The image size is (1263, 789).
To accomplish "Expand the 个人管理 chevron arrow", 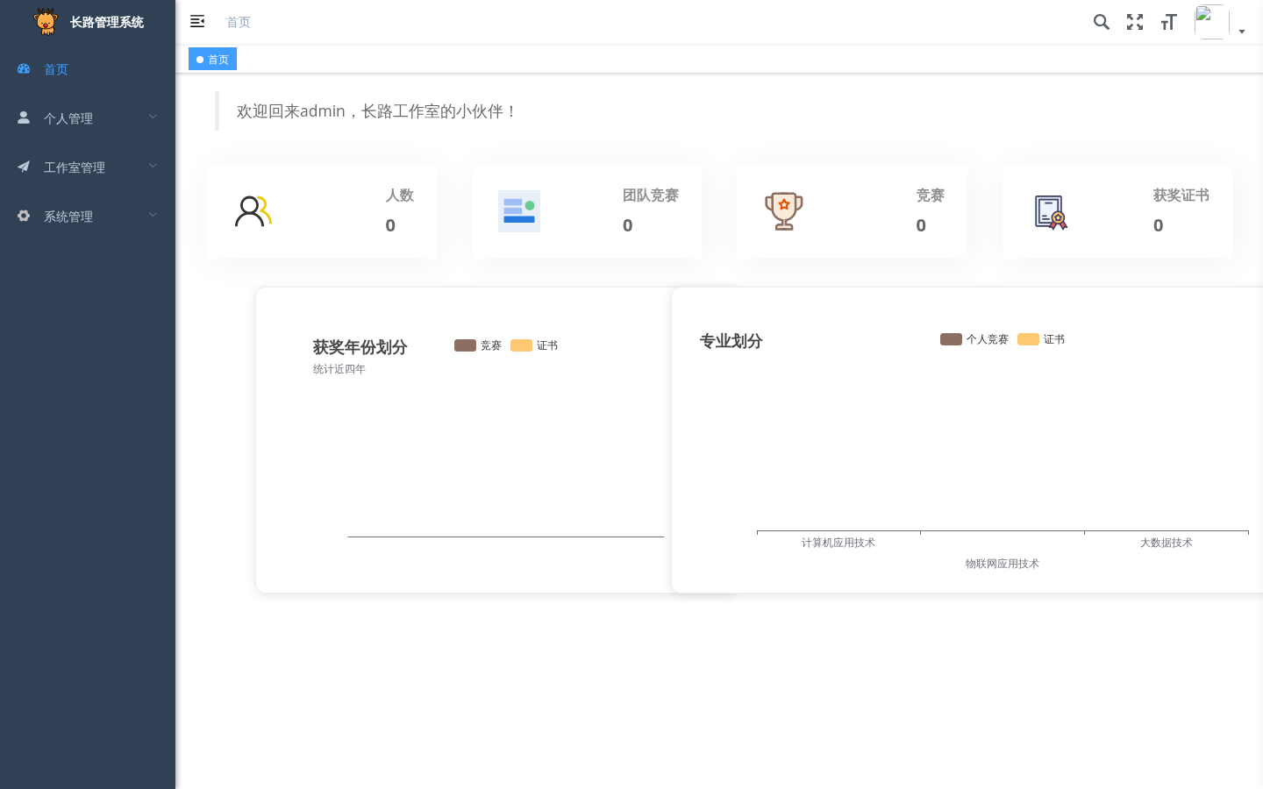I will tap(153, 117).
